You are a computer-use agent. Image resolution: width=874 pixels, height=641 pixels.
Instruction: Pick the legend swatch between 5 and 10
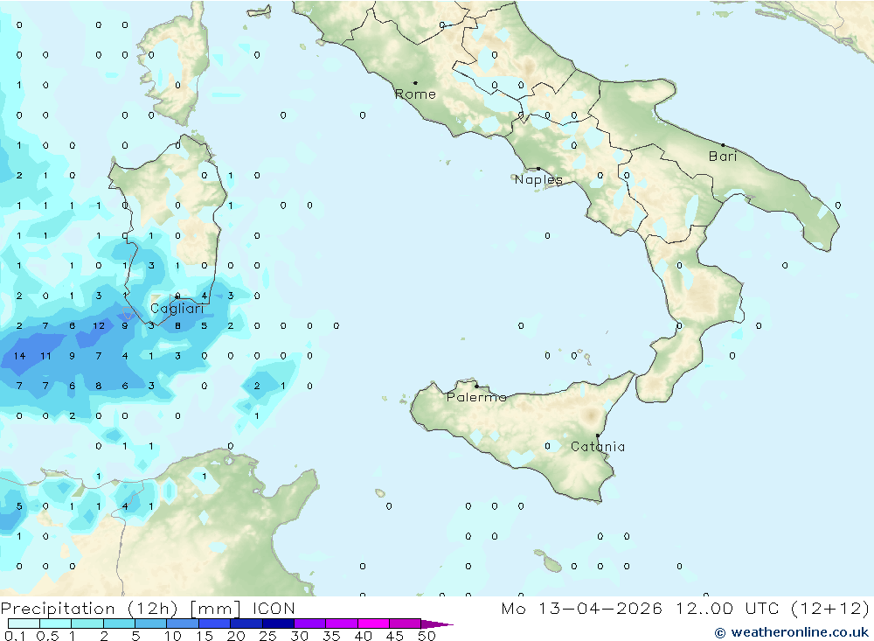click(x=151, y=624)
